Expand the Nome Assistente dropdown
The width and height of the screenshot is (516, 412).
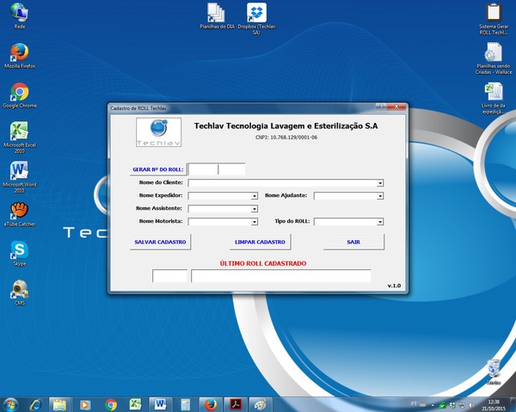(255, 209)
